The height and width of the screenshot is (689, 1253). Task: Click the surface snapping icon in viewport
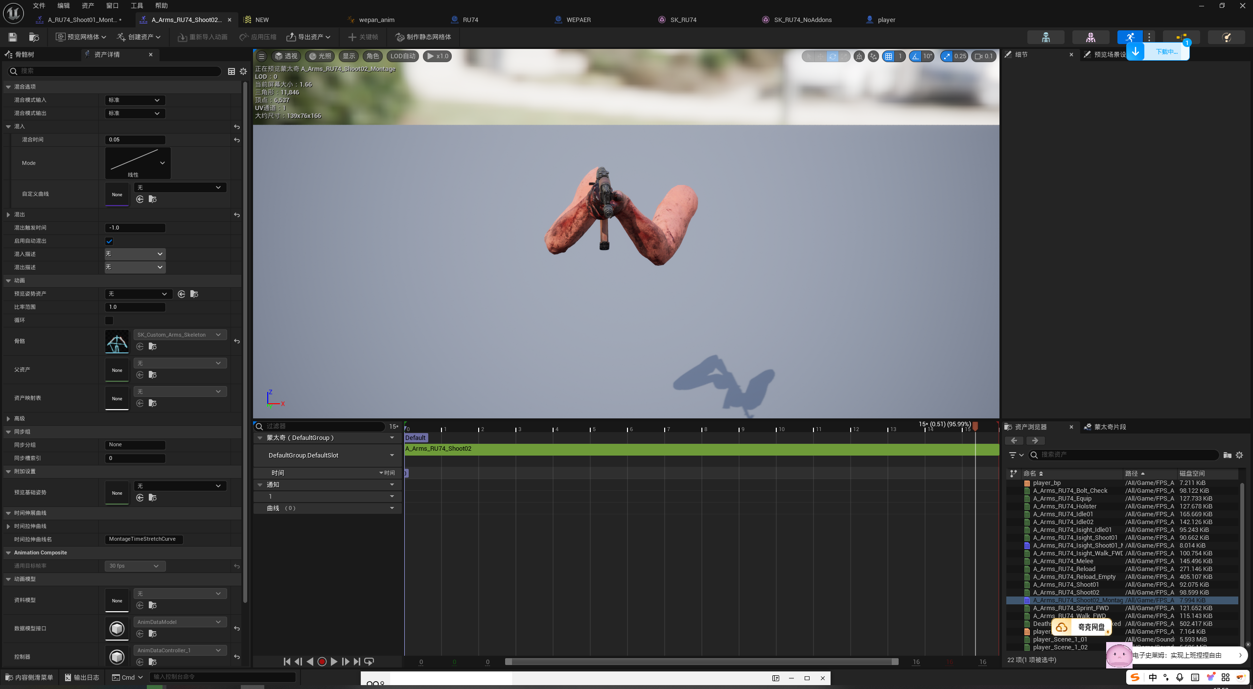point(873,56)
